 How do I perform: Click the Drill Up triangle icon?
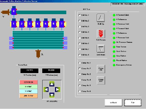(x=101, y=18)
